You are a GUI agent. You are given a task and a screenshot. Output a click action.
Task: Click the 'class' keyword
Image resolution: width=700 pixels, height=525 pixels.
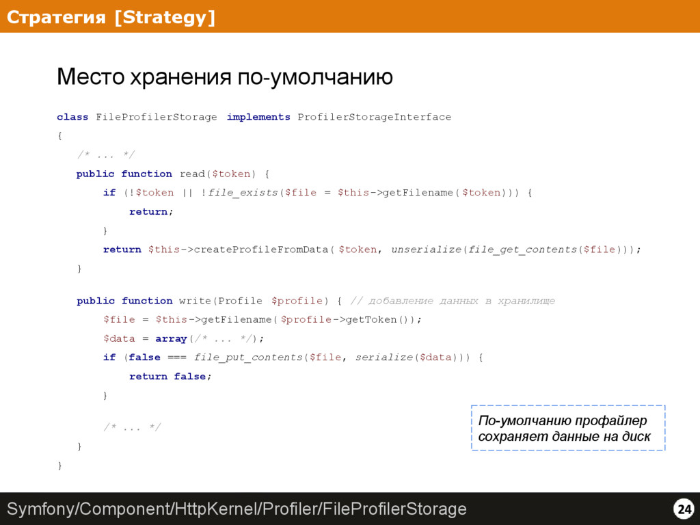pos(72,117)
